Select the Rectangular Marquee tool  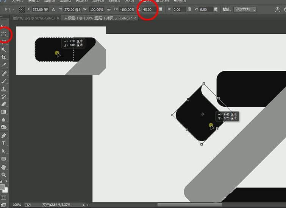click(4, 34)
